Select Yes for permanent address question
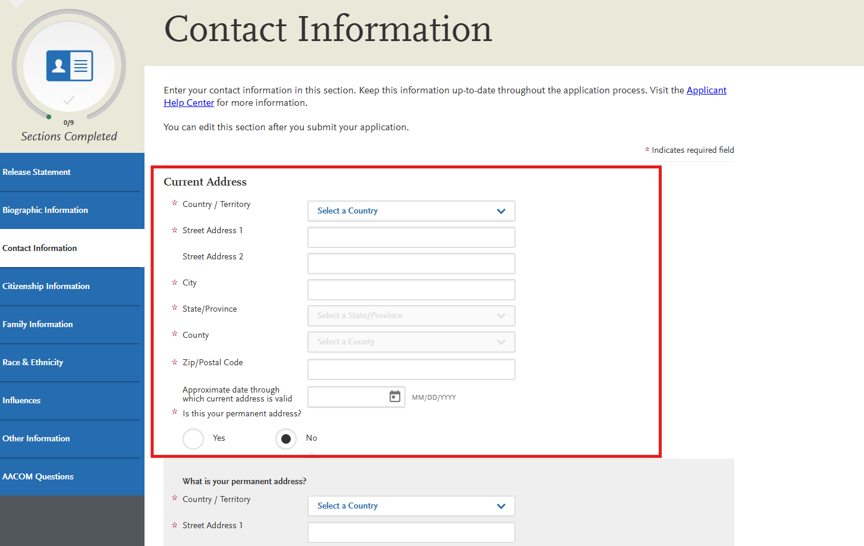This screenshot has width=864, height=546. tap(193, 438)
